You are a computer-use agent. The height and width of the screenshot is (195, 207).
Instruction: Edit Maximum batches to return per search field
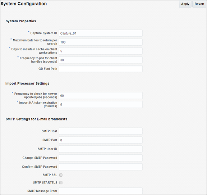pos(101,42)
